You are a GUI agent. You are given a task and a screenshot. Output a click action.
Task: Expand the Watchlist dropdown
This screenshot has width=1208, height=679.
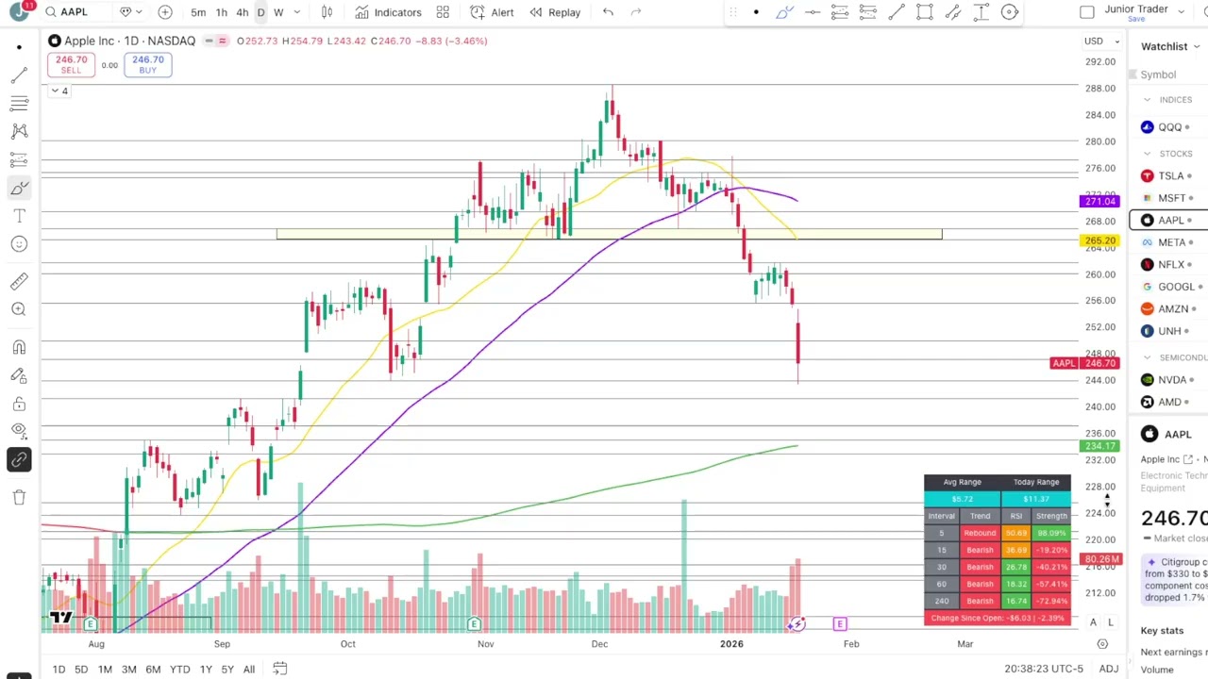tap(1169, 46)
